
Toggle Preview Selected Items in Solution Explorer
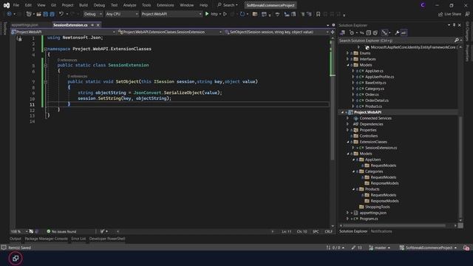(x=404, y=33)
